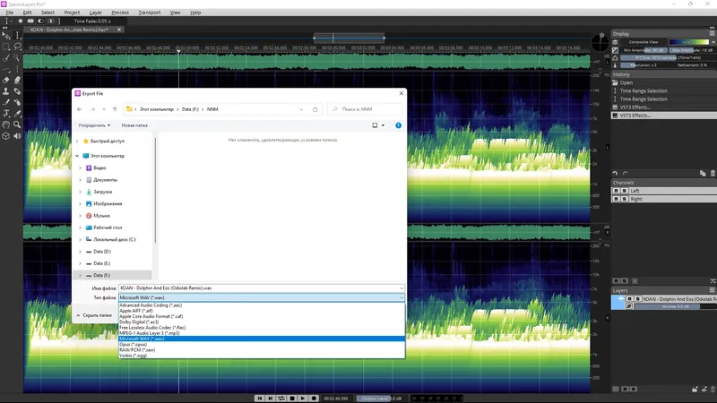Toggle solo on the Left channel
Image resolution: width=717 pixels, height=403 pixels.
point(624,191)
